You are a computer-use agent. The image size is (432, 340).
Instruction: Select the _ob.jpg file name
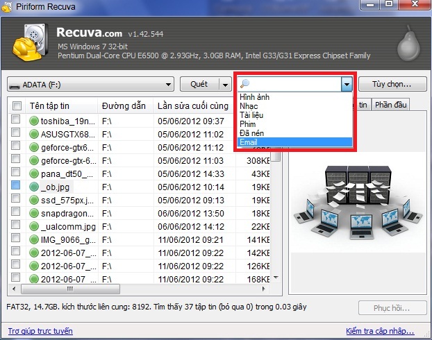point(55,187)
